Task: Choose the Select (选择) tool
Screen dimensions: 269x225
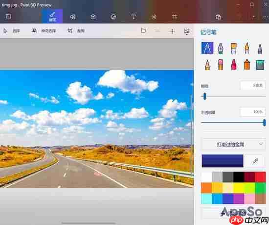Action: pos(12,31)
